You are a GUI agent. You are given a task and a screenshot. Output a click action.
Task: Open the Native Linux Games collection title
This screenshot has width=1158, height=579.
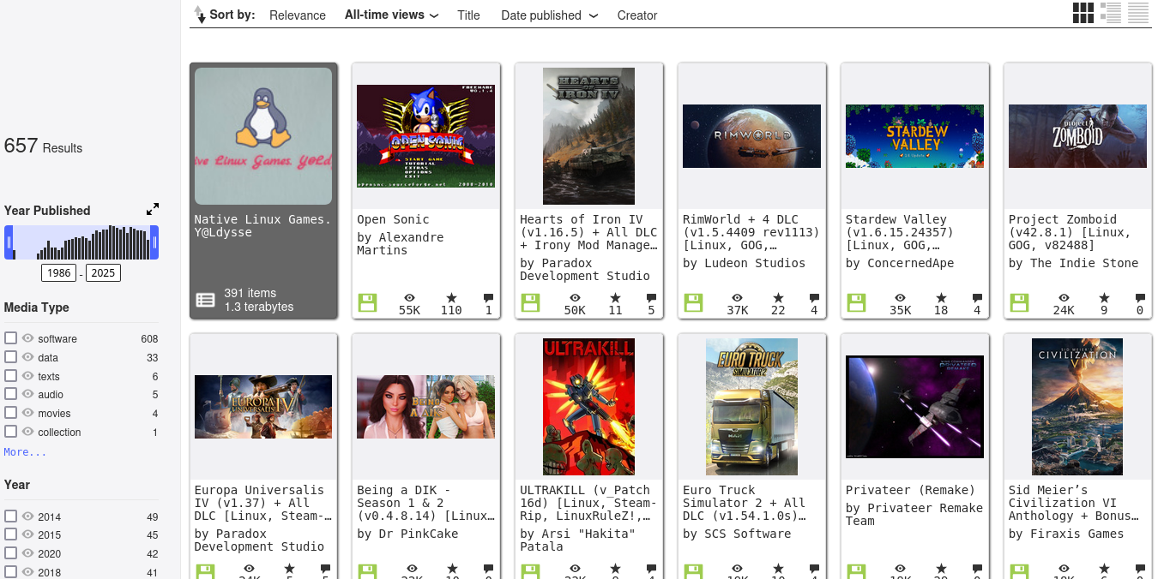point(262,226)
